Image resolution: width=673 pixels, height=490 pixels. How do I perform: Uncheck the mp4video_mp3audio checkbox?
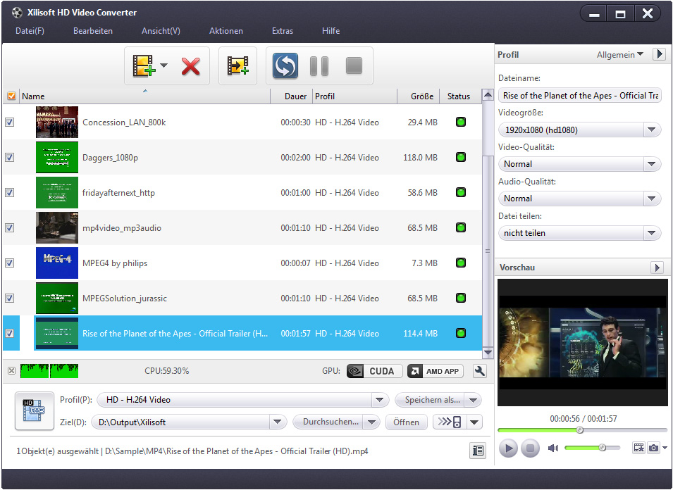pyautogui.click(x=9, y=227)
